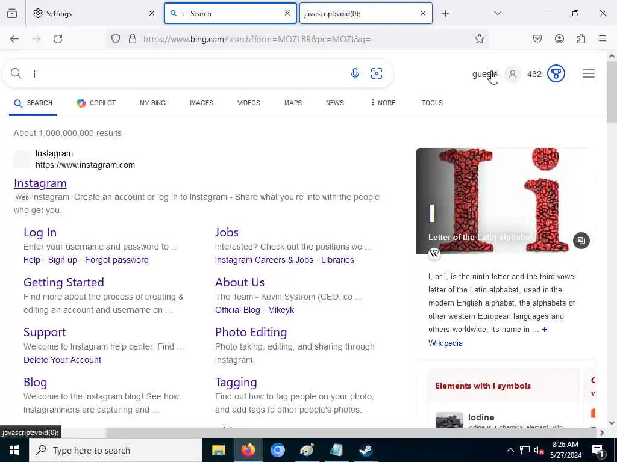Open the Forgot password link
This screenshot has width=617, height=462.
tap(117, 260)
